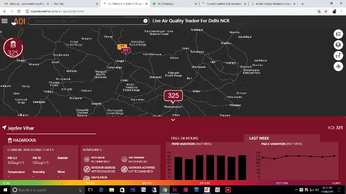Select the orange marker near Angul
Screen dimensions: 346x194
click(122, 46)
